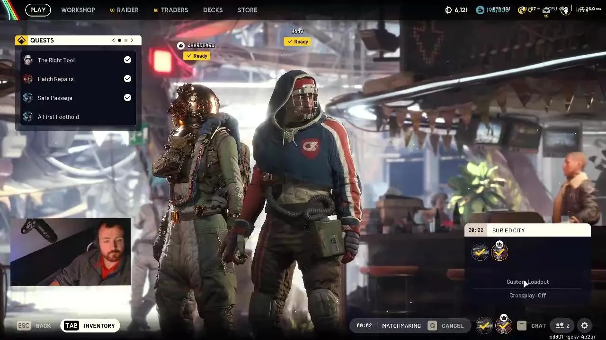
Task: Click the crown icon beside xHARDCARx
Action: point(180,46)
